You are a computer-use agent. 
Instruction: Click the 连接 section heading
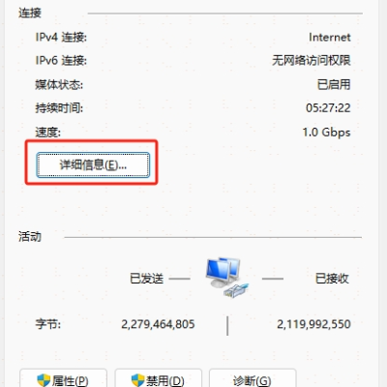pyautogui.click(x=30, y=13)
